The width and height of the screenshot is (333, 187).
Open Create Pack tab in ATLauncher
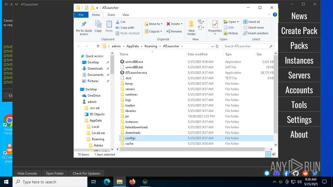coord(299,31)
